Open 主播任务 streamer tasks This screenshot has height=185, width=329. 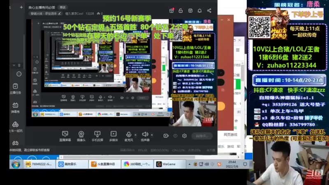coord(15,88)
